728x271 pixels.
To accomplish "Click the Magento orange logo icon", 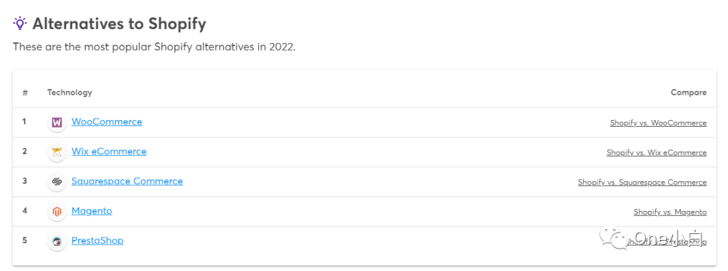I will pos(57,212).
